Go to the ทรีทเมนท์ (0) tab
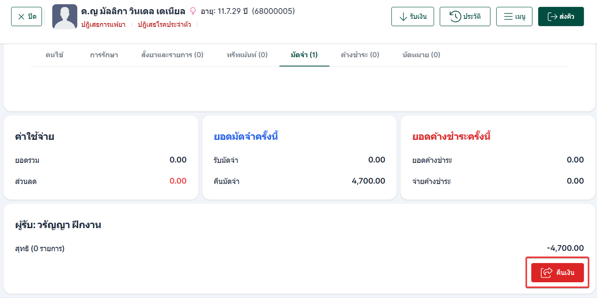Screen dimensions: 597x298 click(247, 55)
